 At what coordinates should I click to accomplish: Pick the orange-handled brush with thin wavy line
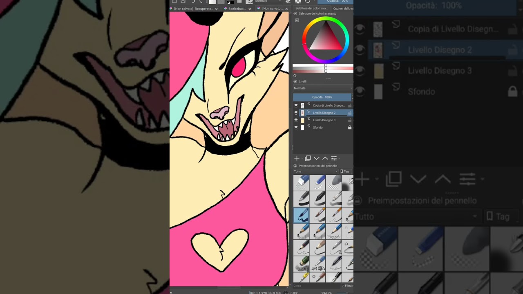334,215
